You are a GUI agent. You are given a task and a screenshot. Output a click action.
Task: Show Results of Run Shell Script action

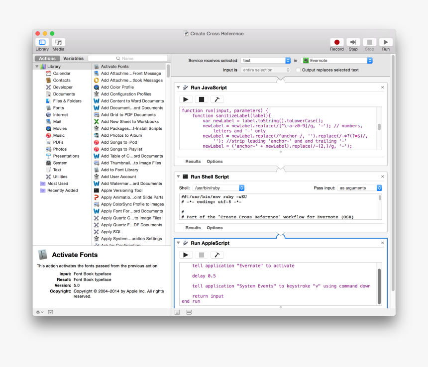coord(193,228)
